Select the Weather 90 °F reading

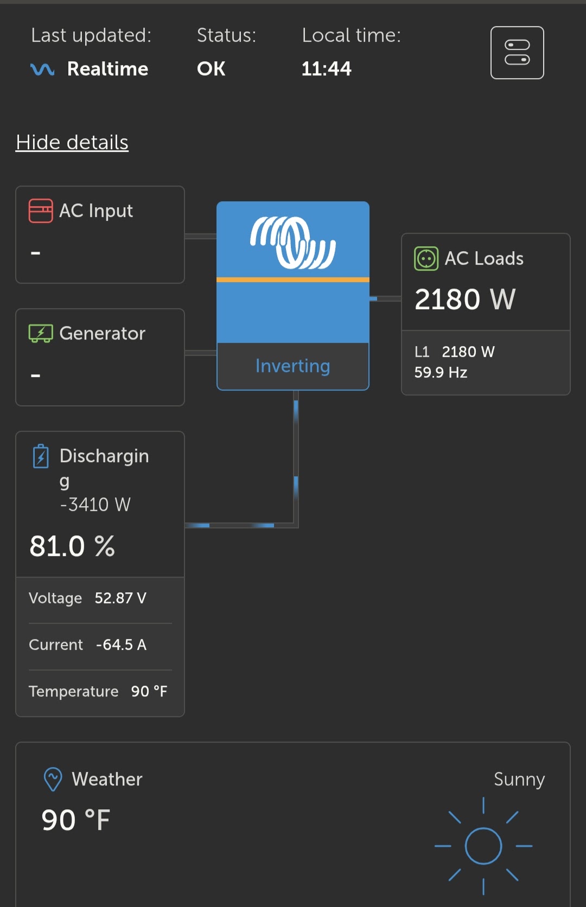76,820
